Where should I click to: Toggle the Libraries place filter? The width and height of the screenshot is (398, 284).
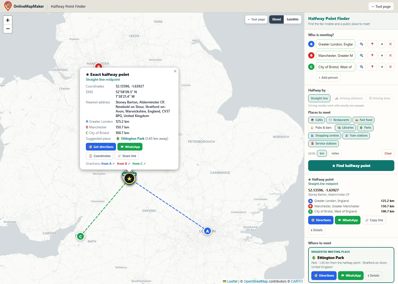point(345,128)
